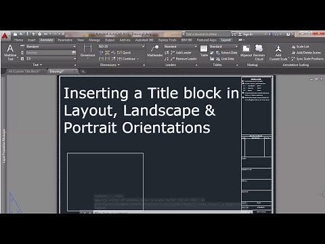Click the Remove Leader tool
Viewport: 325px width, 244px height.
click(183, 59)
